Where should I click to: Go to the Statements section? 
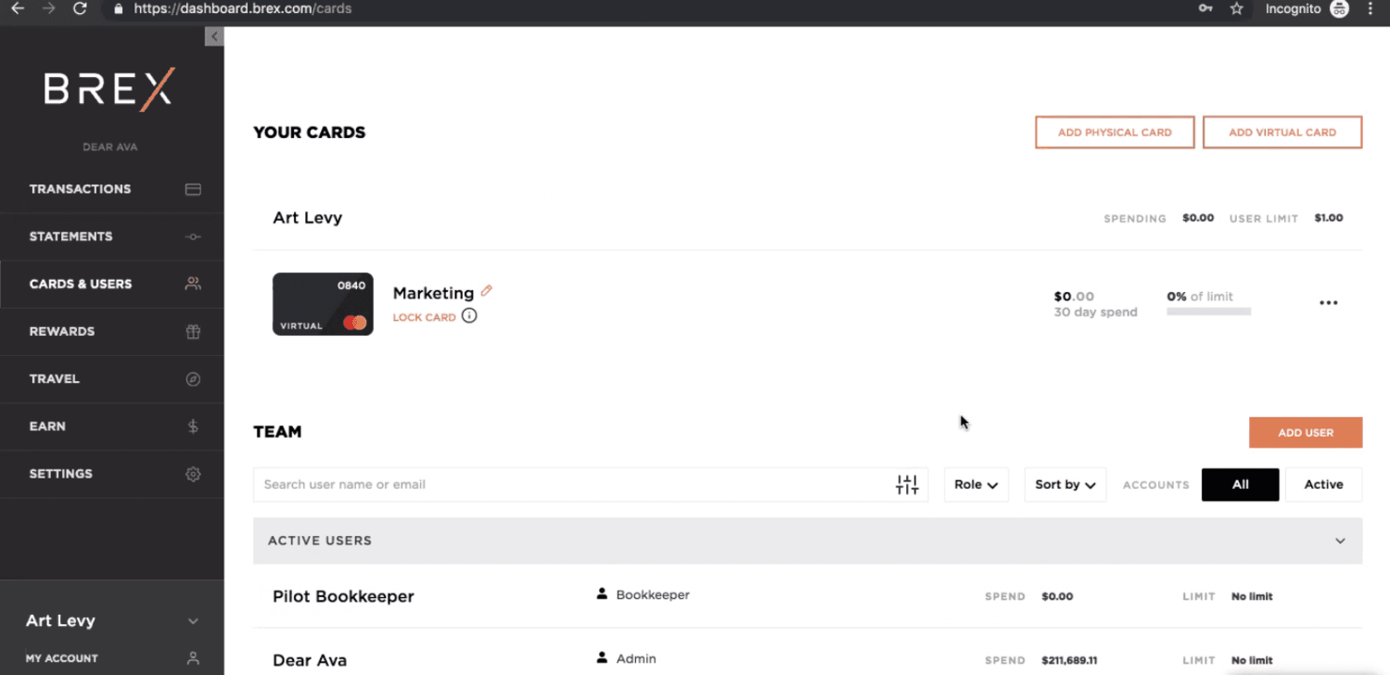coord(70,237)
